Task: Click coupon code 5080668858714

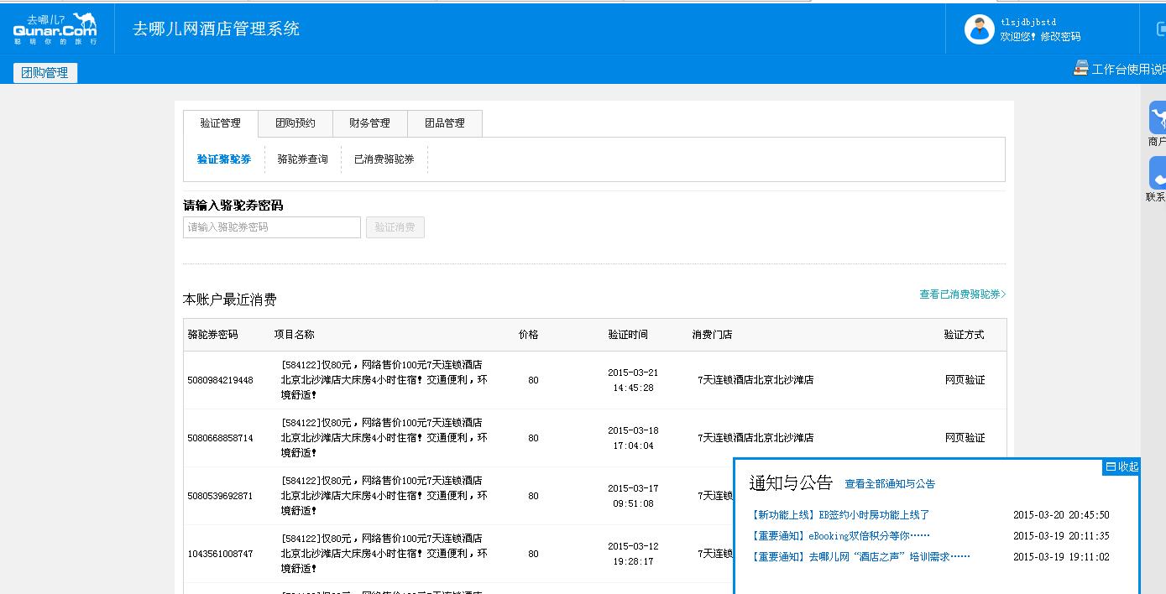Action: pos(220,439)
